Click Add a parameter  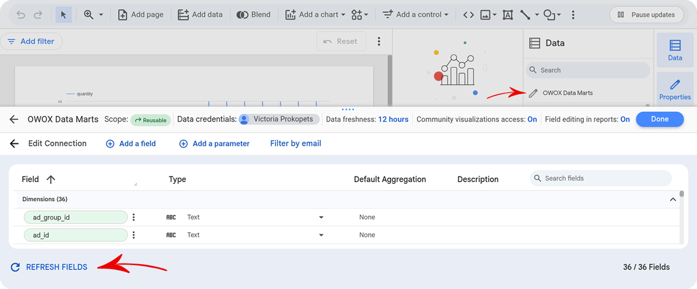click(x=214, y=143)
